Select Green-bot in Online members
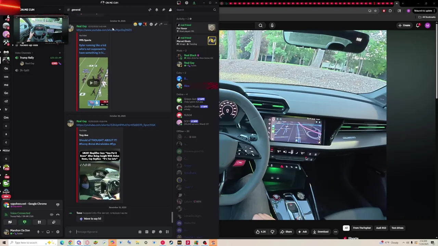Screen dimensions: 438x246 [196, 100]
